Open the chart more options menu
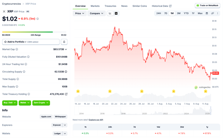 click(217, 13)
